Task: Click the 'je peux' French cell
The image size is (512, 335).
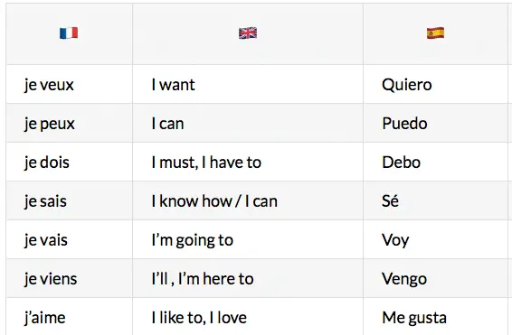Action: point(70,123)
